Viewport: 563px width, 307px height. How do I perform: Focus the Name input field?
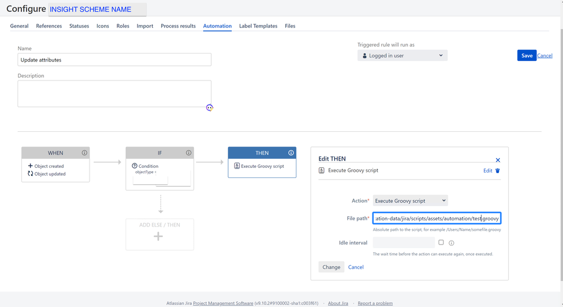114,60
